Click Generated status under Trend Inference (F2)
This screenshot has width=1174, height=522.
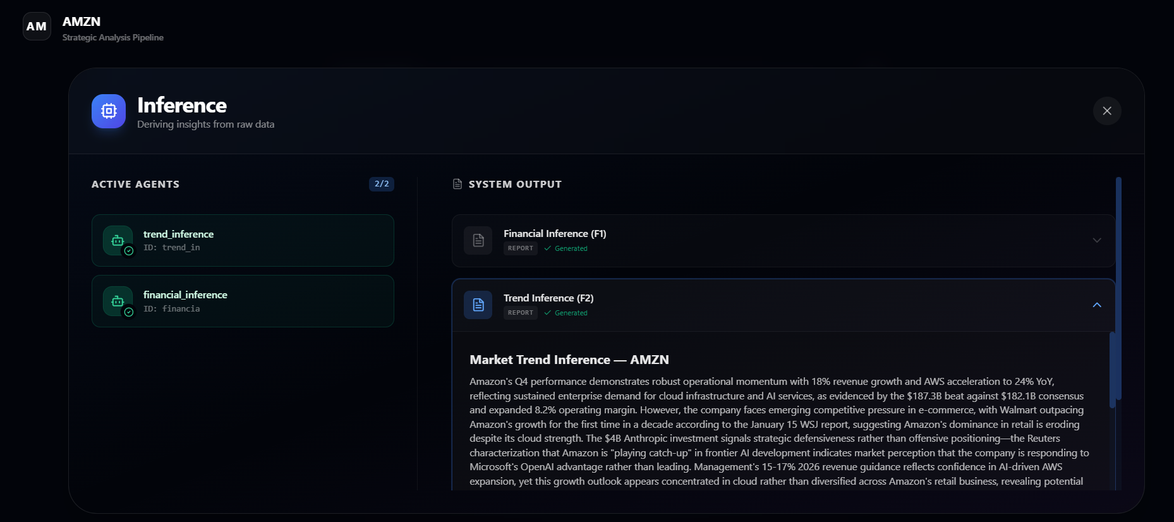tap(566, 313)
